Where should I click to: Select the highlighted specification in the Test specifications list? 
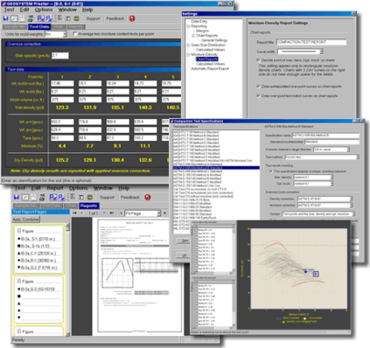coord(217,168)
